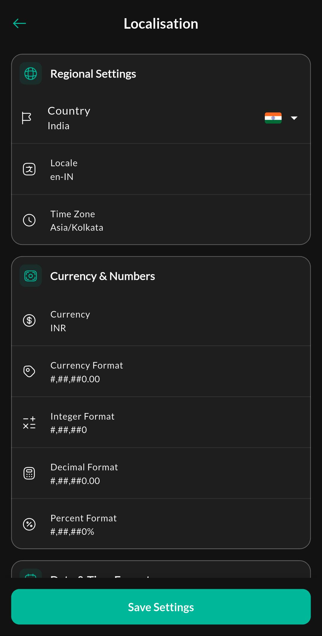
Task: Click the India flag thumbnail
Action: tap(273, 118)
